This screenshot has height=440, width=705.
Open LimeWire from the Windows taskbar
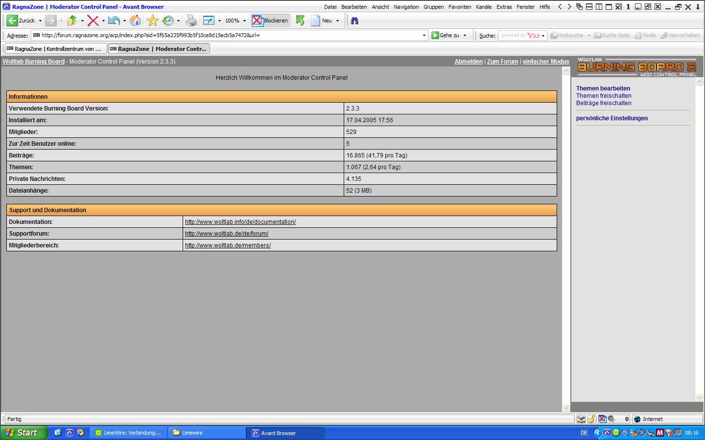[128, 433]
